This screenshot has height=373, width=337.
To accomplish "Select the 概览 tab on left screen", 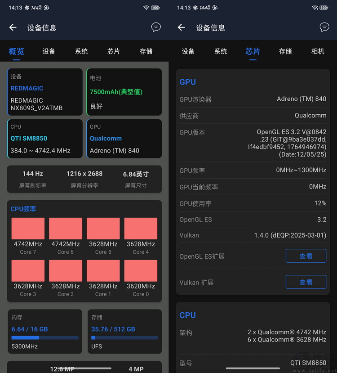I will click(16, 51).
